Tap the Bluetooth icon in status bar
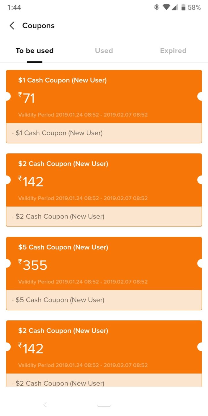This screenshot has height=416, width=208. coord(156,7)
